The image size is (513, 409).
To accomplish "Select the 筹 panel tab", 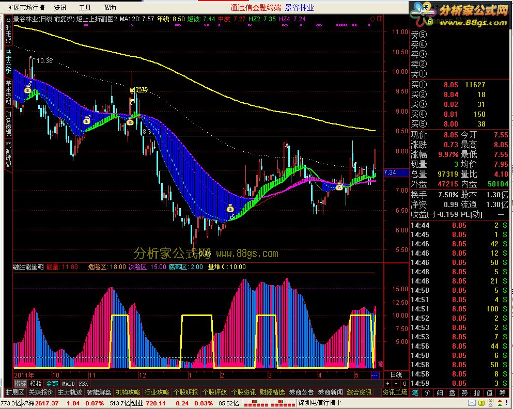I will click(x=502, y=392).
